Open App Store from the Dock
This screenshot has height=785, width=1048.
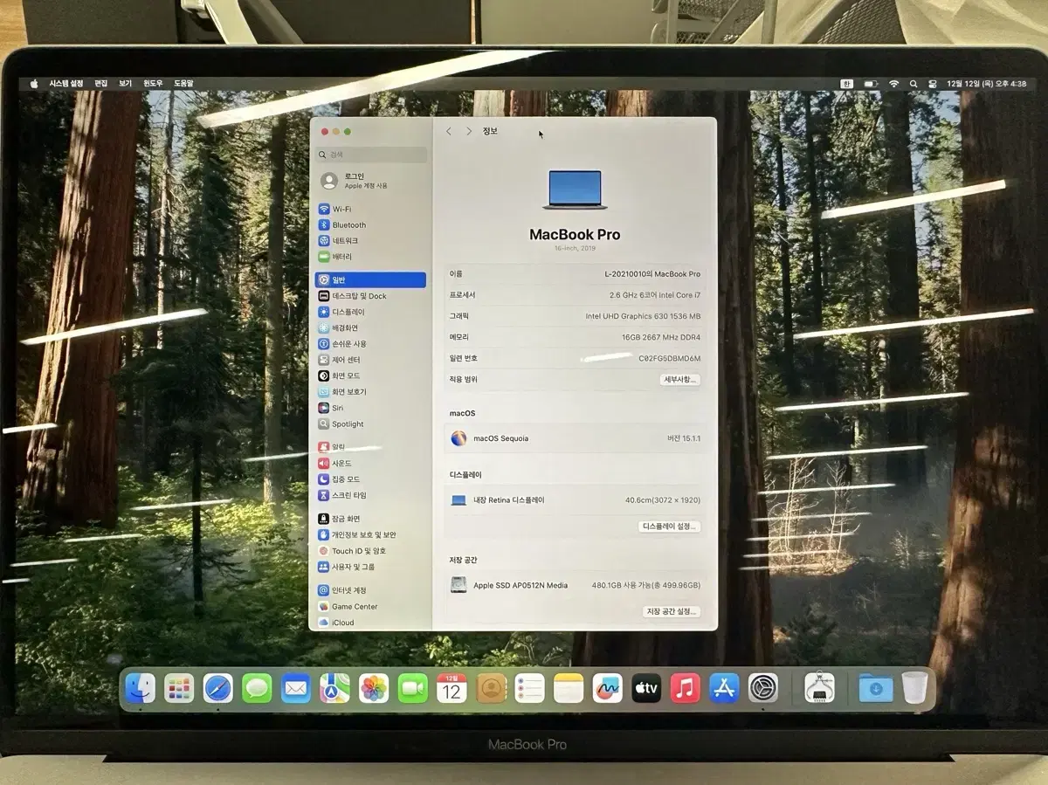(724, 688)
